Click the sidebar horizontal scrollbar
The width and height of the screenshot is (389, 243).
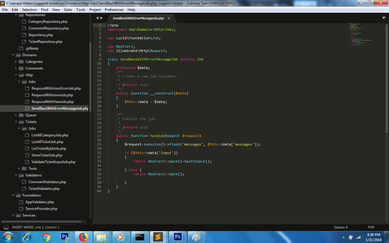point(41,221)
